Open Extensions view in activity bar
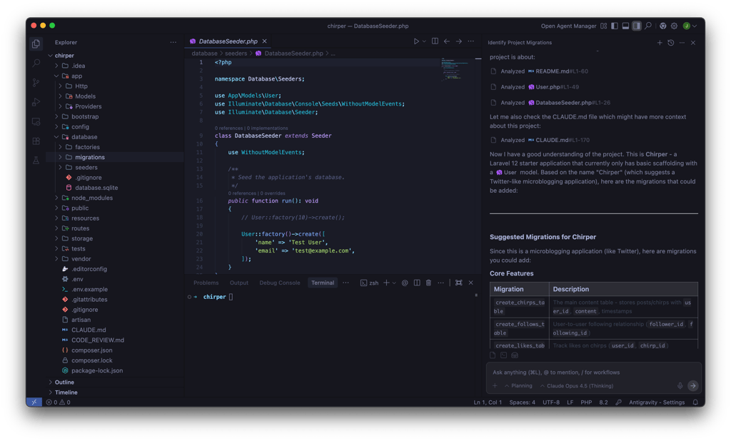Screen dimensions: 731x441 (x=36, y=141)
